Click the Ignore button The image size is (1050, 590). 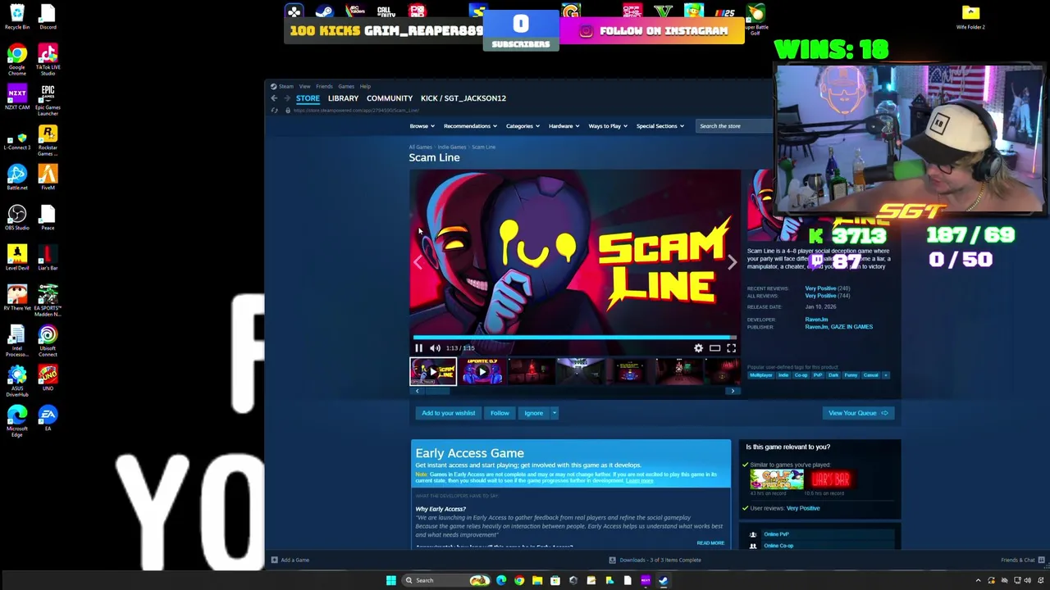click(533, 413)
